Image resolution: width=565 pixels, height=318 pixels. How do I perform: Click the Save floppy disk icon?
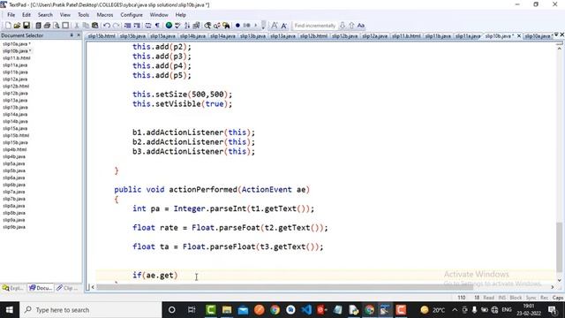[26, 26]
